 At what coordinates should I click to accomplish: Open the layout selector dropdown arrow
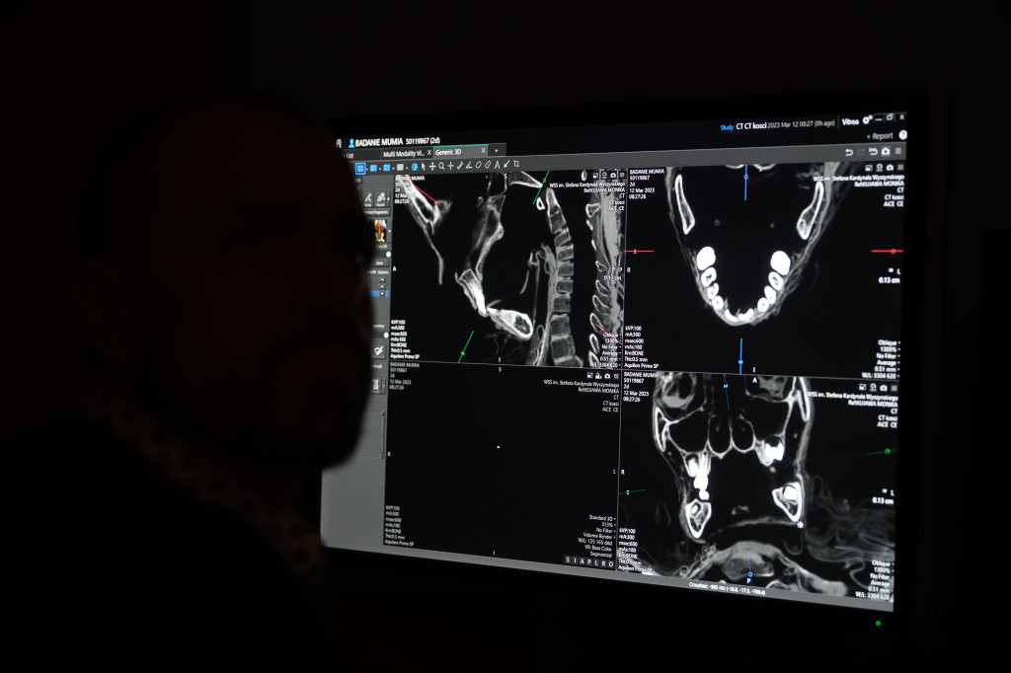pos(366,170)
